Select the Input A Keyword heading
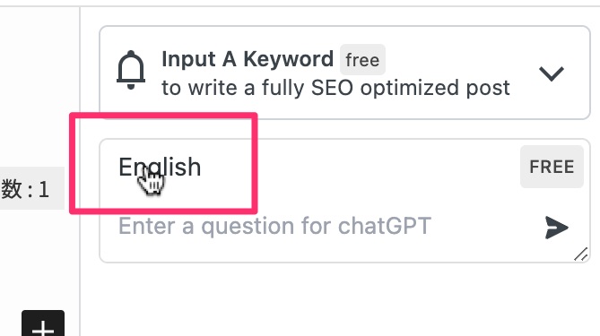 pos(248,59)
